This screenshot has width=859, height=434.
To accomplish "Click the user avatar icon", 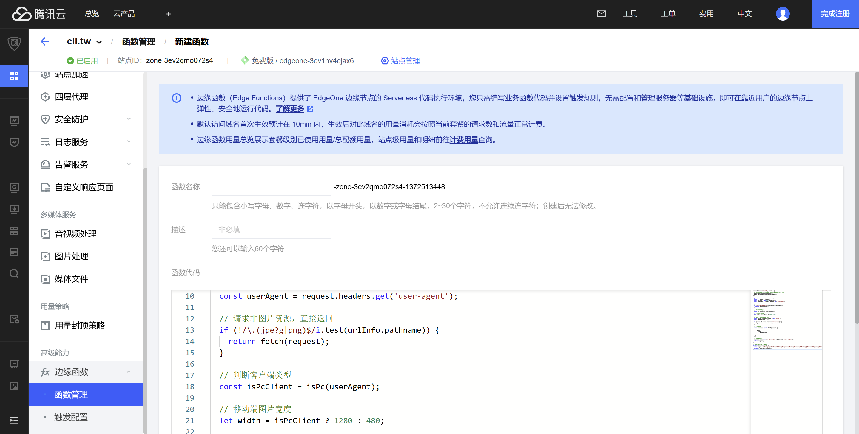I will 783,14.
